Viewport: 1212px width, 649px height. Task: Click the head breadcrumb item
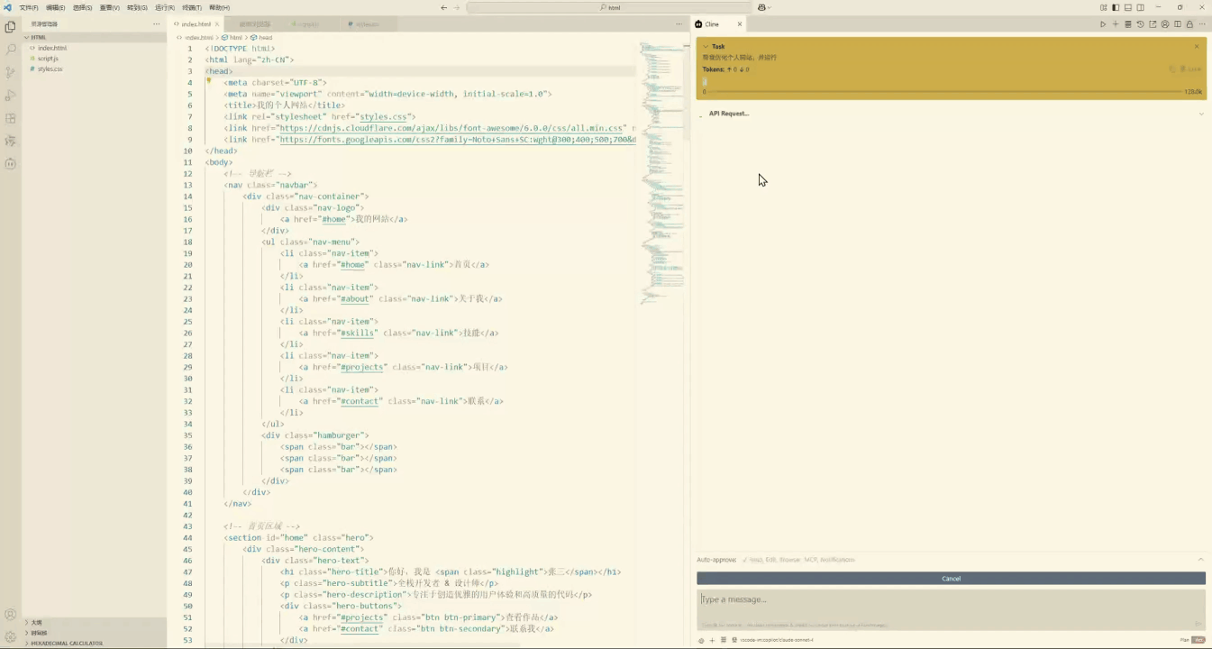click(261, 37)
